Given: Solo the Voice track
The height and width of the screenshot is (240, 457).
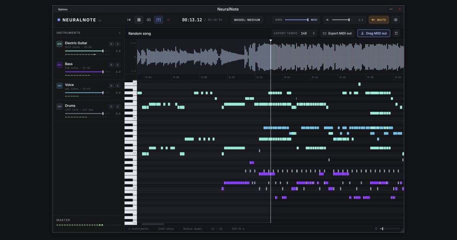Looking at the screenshot, I should point(118,86).
